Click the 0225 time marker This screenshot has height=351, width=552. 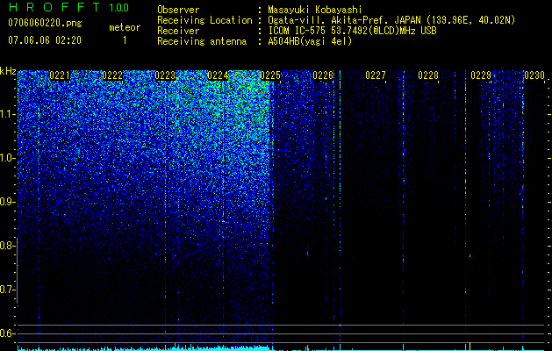click(270, 75)
